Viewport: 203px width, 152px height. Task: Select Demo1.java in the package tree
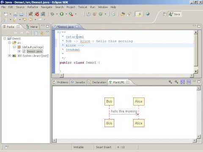[x=35, y=52]
